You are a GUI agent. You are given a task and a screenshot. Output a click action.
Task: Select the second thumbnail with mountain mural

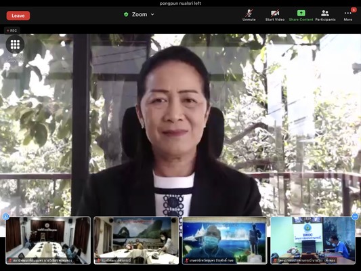(136, 241)
